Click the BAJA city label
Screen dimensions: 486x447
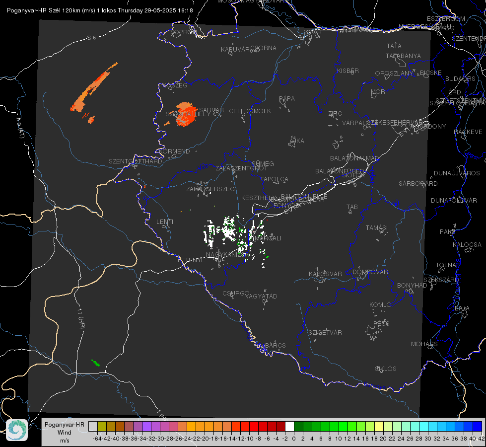[462, 308]
